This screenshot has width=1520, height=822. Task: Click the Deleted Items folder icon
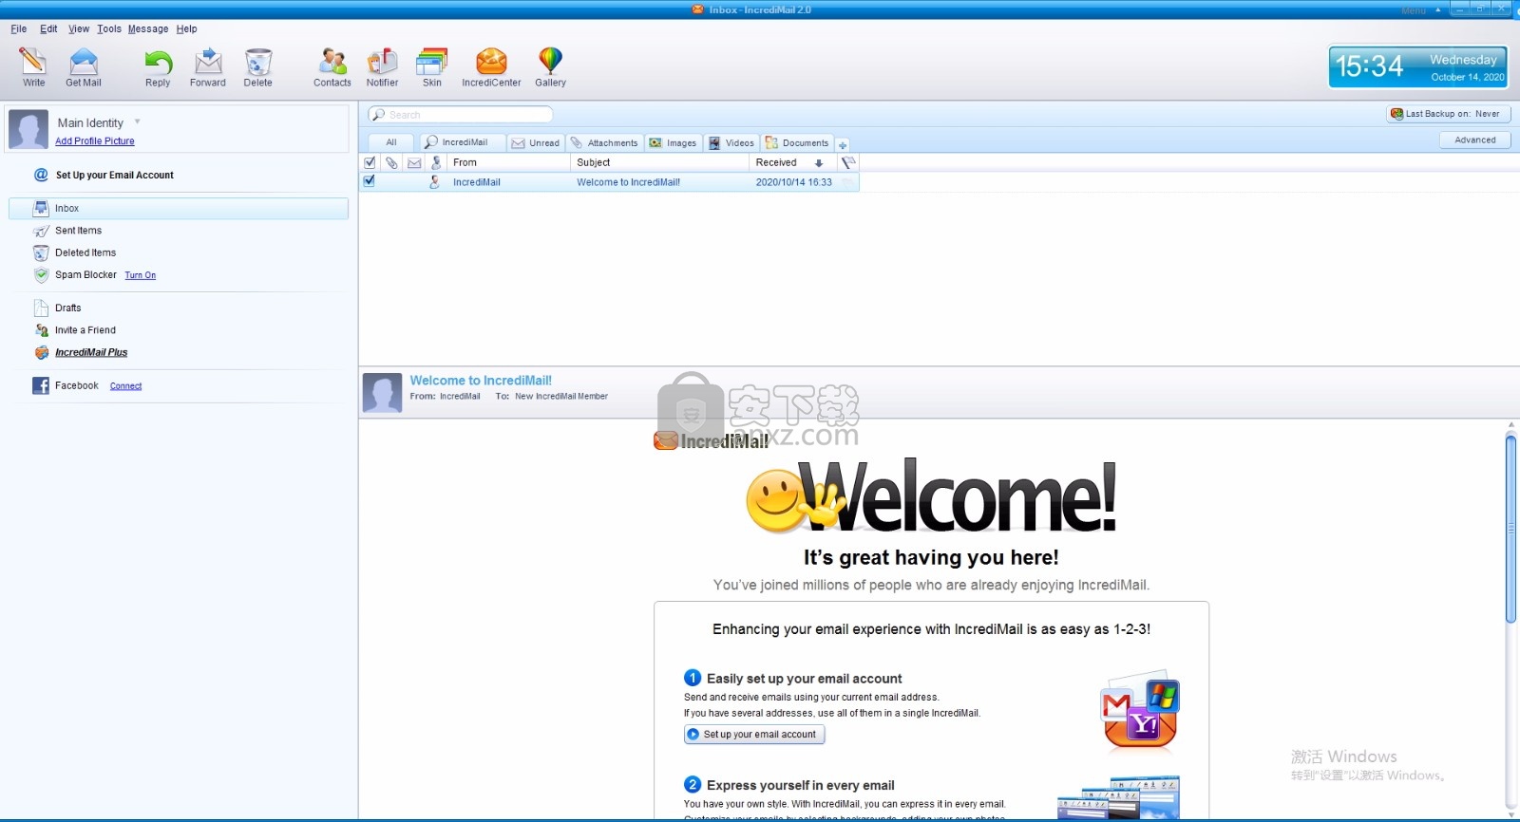pos(41,253)
